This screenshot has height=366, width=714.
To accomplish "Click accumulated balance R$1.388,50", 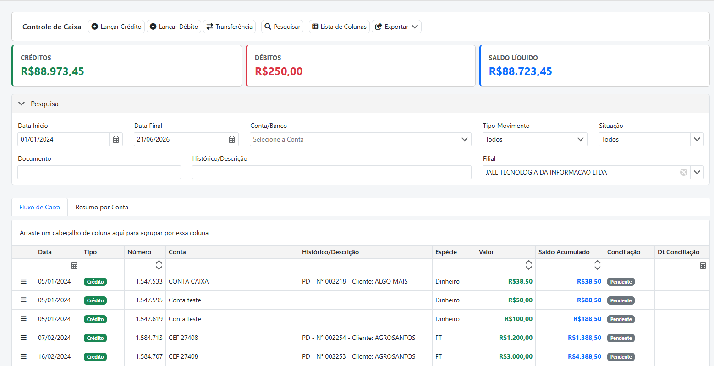I will [x=584, y=338].
